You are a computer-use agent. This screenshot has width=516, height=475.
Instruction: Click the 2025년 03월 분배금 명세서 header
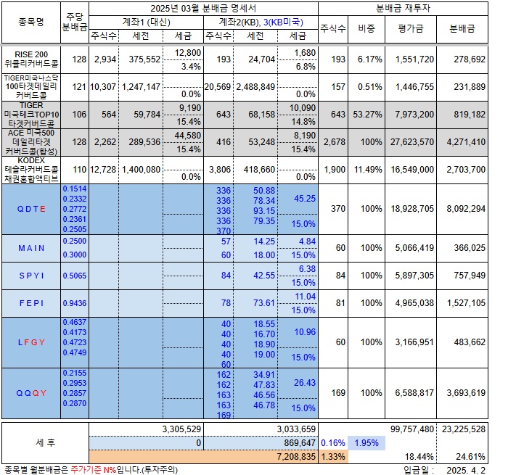point(203,9)
